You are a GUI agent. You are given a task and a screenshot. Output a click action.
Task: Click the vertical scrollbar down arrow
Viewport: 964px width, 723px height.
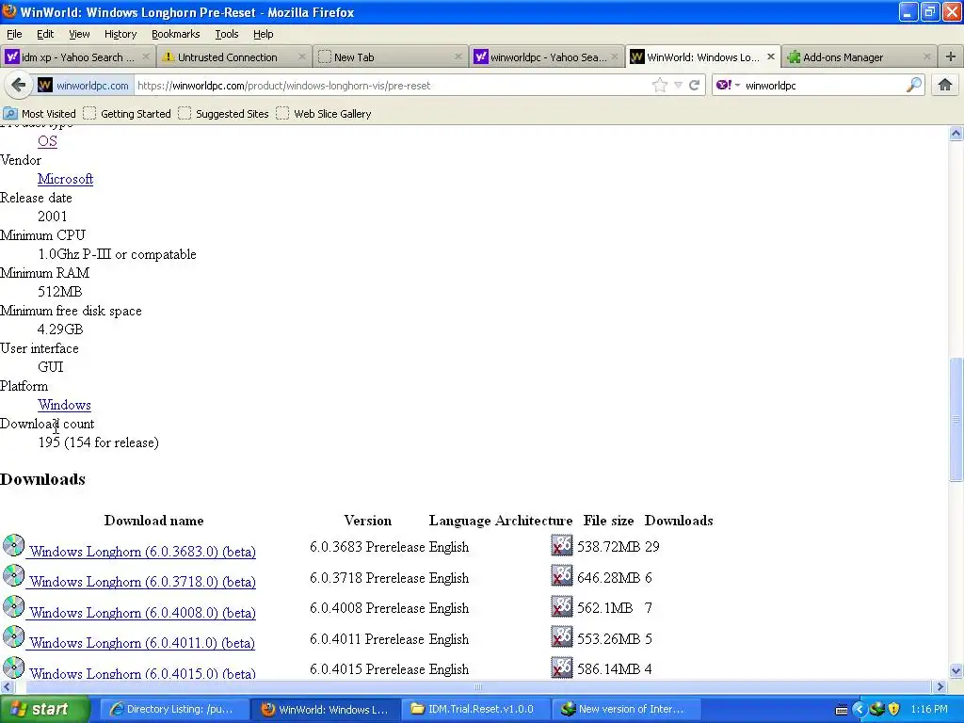coord(956,670)
